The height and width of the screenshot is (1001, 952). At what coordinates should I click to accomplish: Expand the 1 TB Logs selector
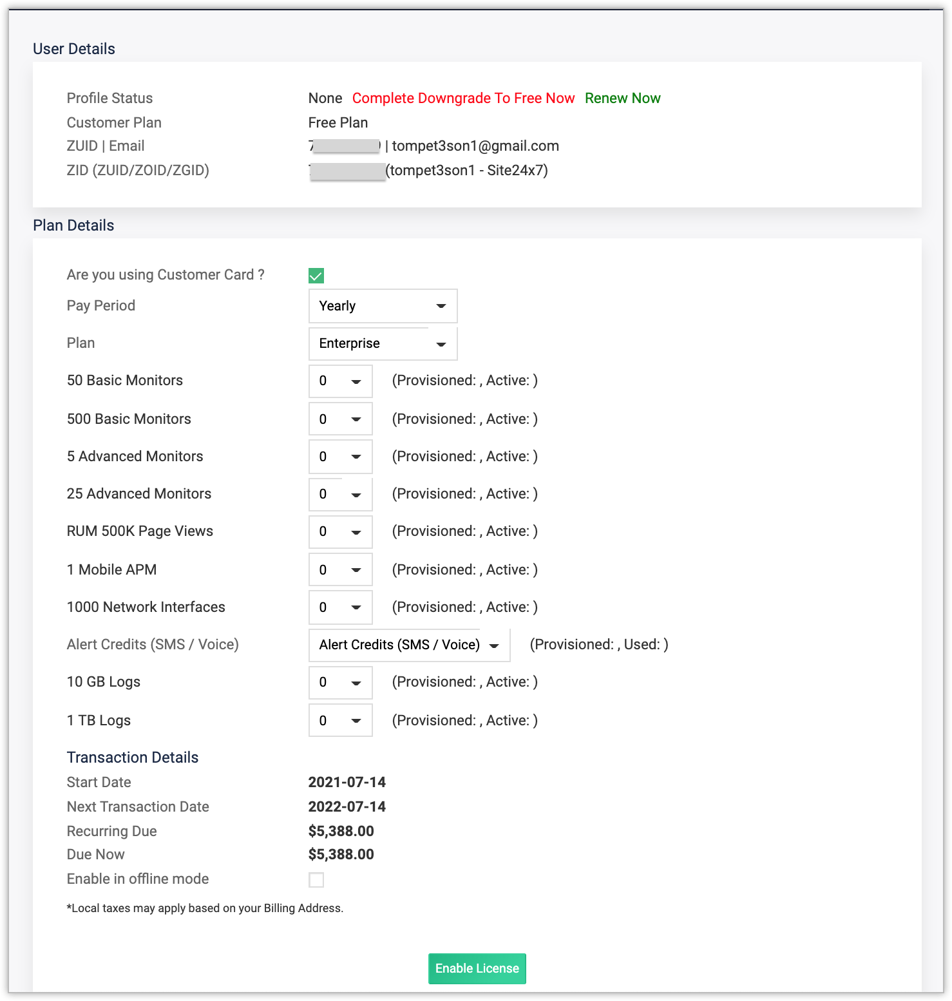(340, 720)
